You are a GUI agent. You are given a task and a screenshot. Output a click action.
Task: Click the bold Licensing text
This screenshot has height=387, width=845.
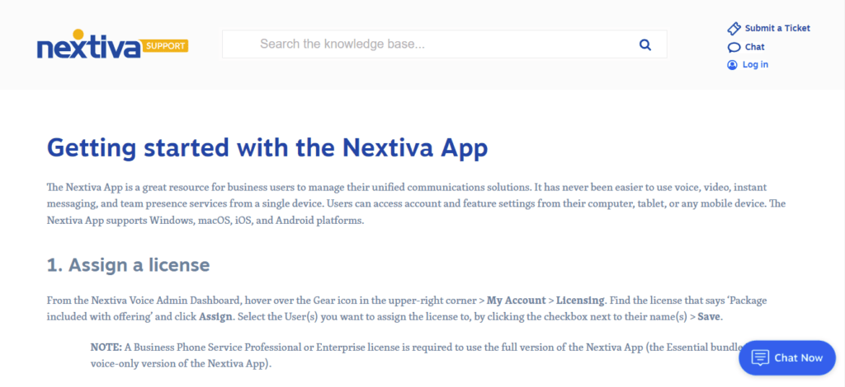click(580, 300)
